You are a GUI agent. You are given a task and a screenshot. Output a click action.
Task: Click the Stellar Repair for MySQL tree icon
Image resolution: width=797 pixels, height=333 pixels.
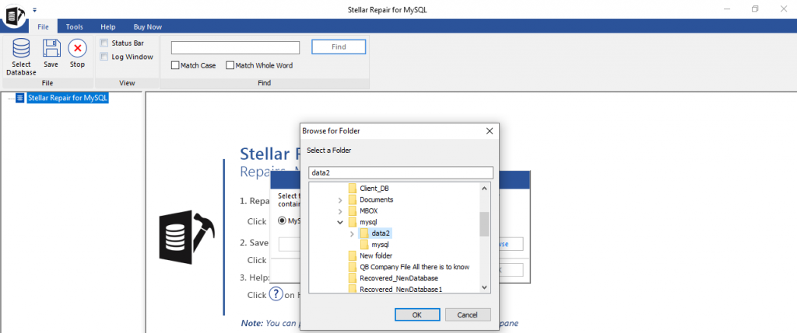19,98
